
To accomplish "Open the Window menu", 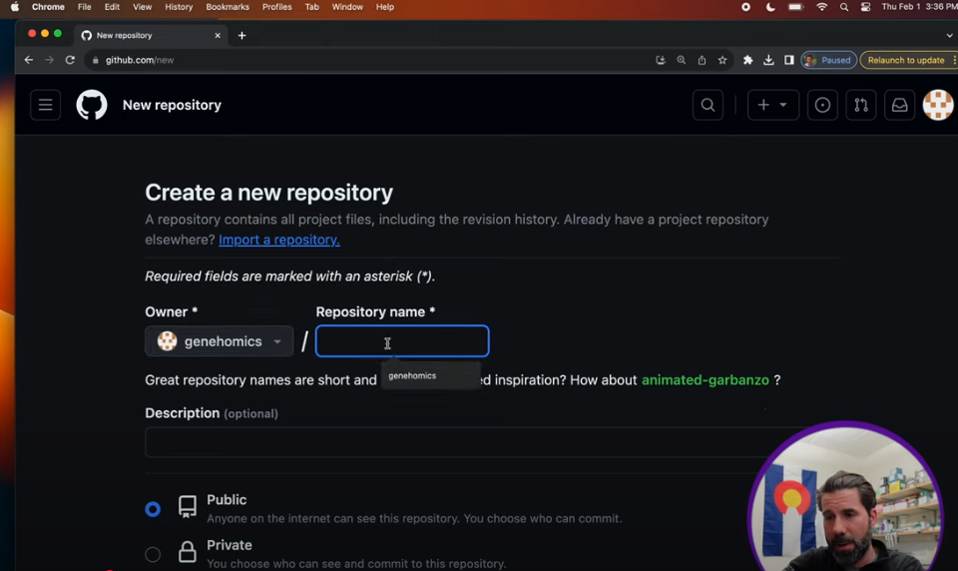I will point(347,7).
